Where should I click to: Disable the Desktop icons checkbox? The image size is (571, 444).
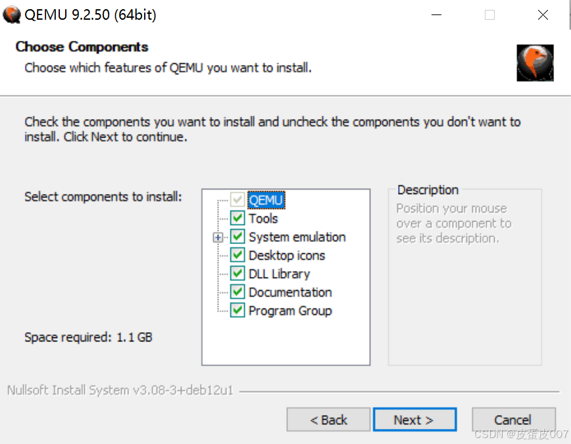(237, 255)
